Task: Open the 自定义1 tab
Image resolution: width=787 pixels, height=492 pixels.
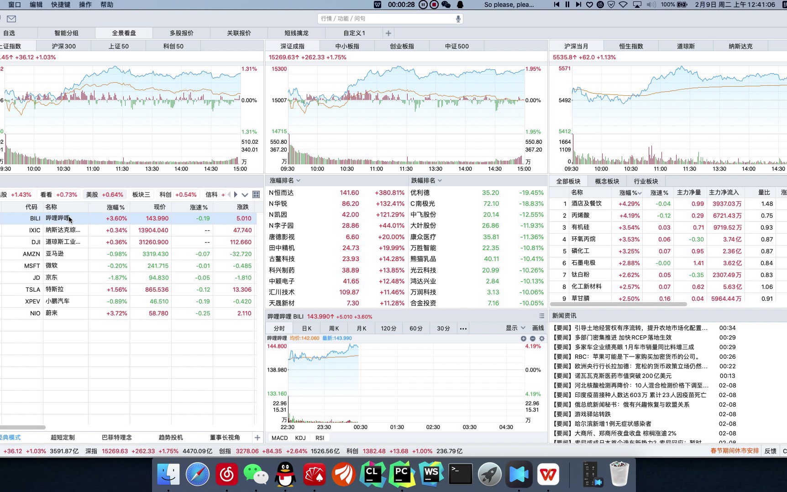Action: point(354,33)
